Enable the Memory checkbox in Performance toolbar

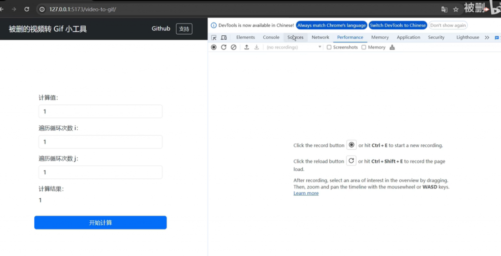point(364,47)
